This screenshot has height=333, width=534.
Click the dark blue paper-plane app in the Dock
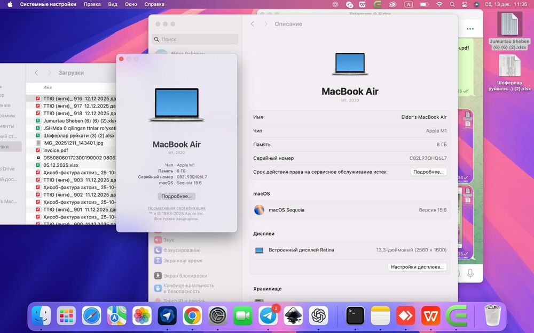(x=167, y=315)
